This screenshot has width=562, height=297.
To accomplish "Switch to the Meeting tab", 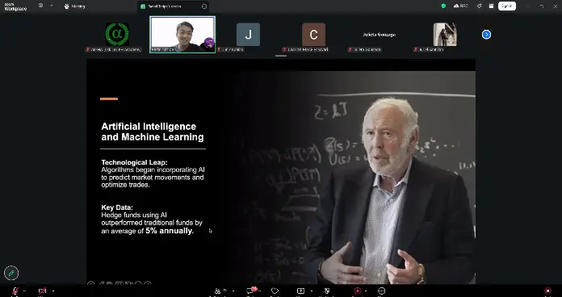I will (74, 6).
